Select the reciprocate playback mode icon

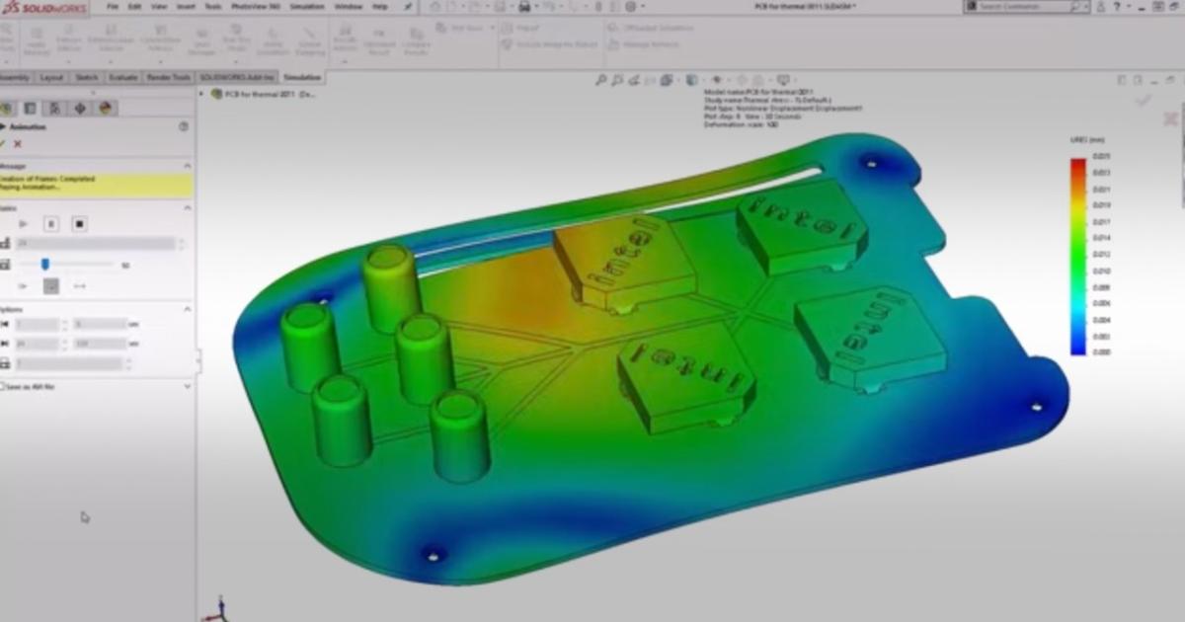[80, 285]
